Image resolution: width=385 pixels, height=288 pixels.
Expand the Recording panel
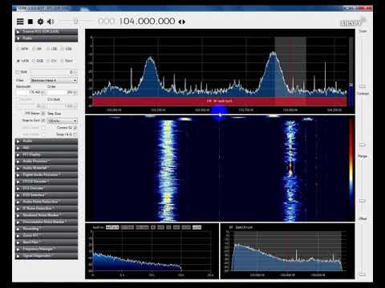tap(47, 229)
